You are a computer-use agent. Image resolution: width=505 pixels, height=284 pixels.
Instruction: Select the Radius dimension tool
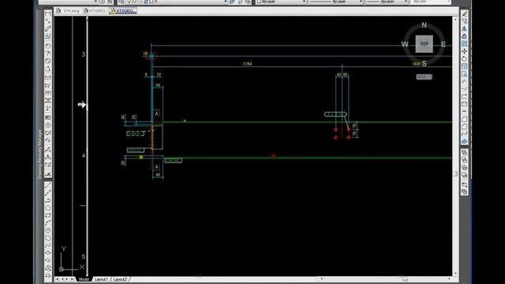click(48, 46)
